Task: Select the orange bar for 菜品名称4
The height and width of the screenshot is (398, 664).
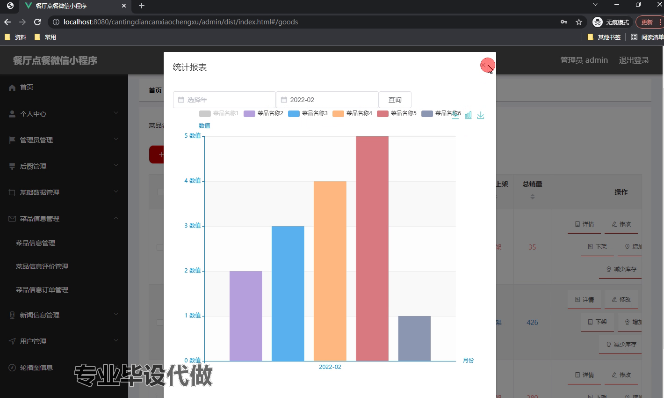Action: tap(330, 271)
